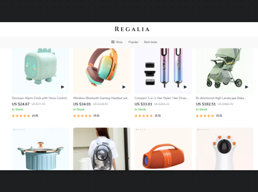The width and height of the screenshot is (258, 192).
Task: Open the Shop hamburger menu
Action: [117, 42]
